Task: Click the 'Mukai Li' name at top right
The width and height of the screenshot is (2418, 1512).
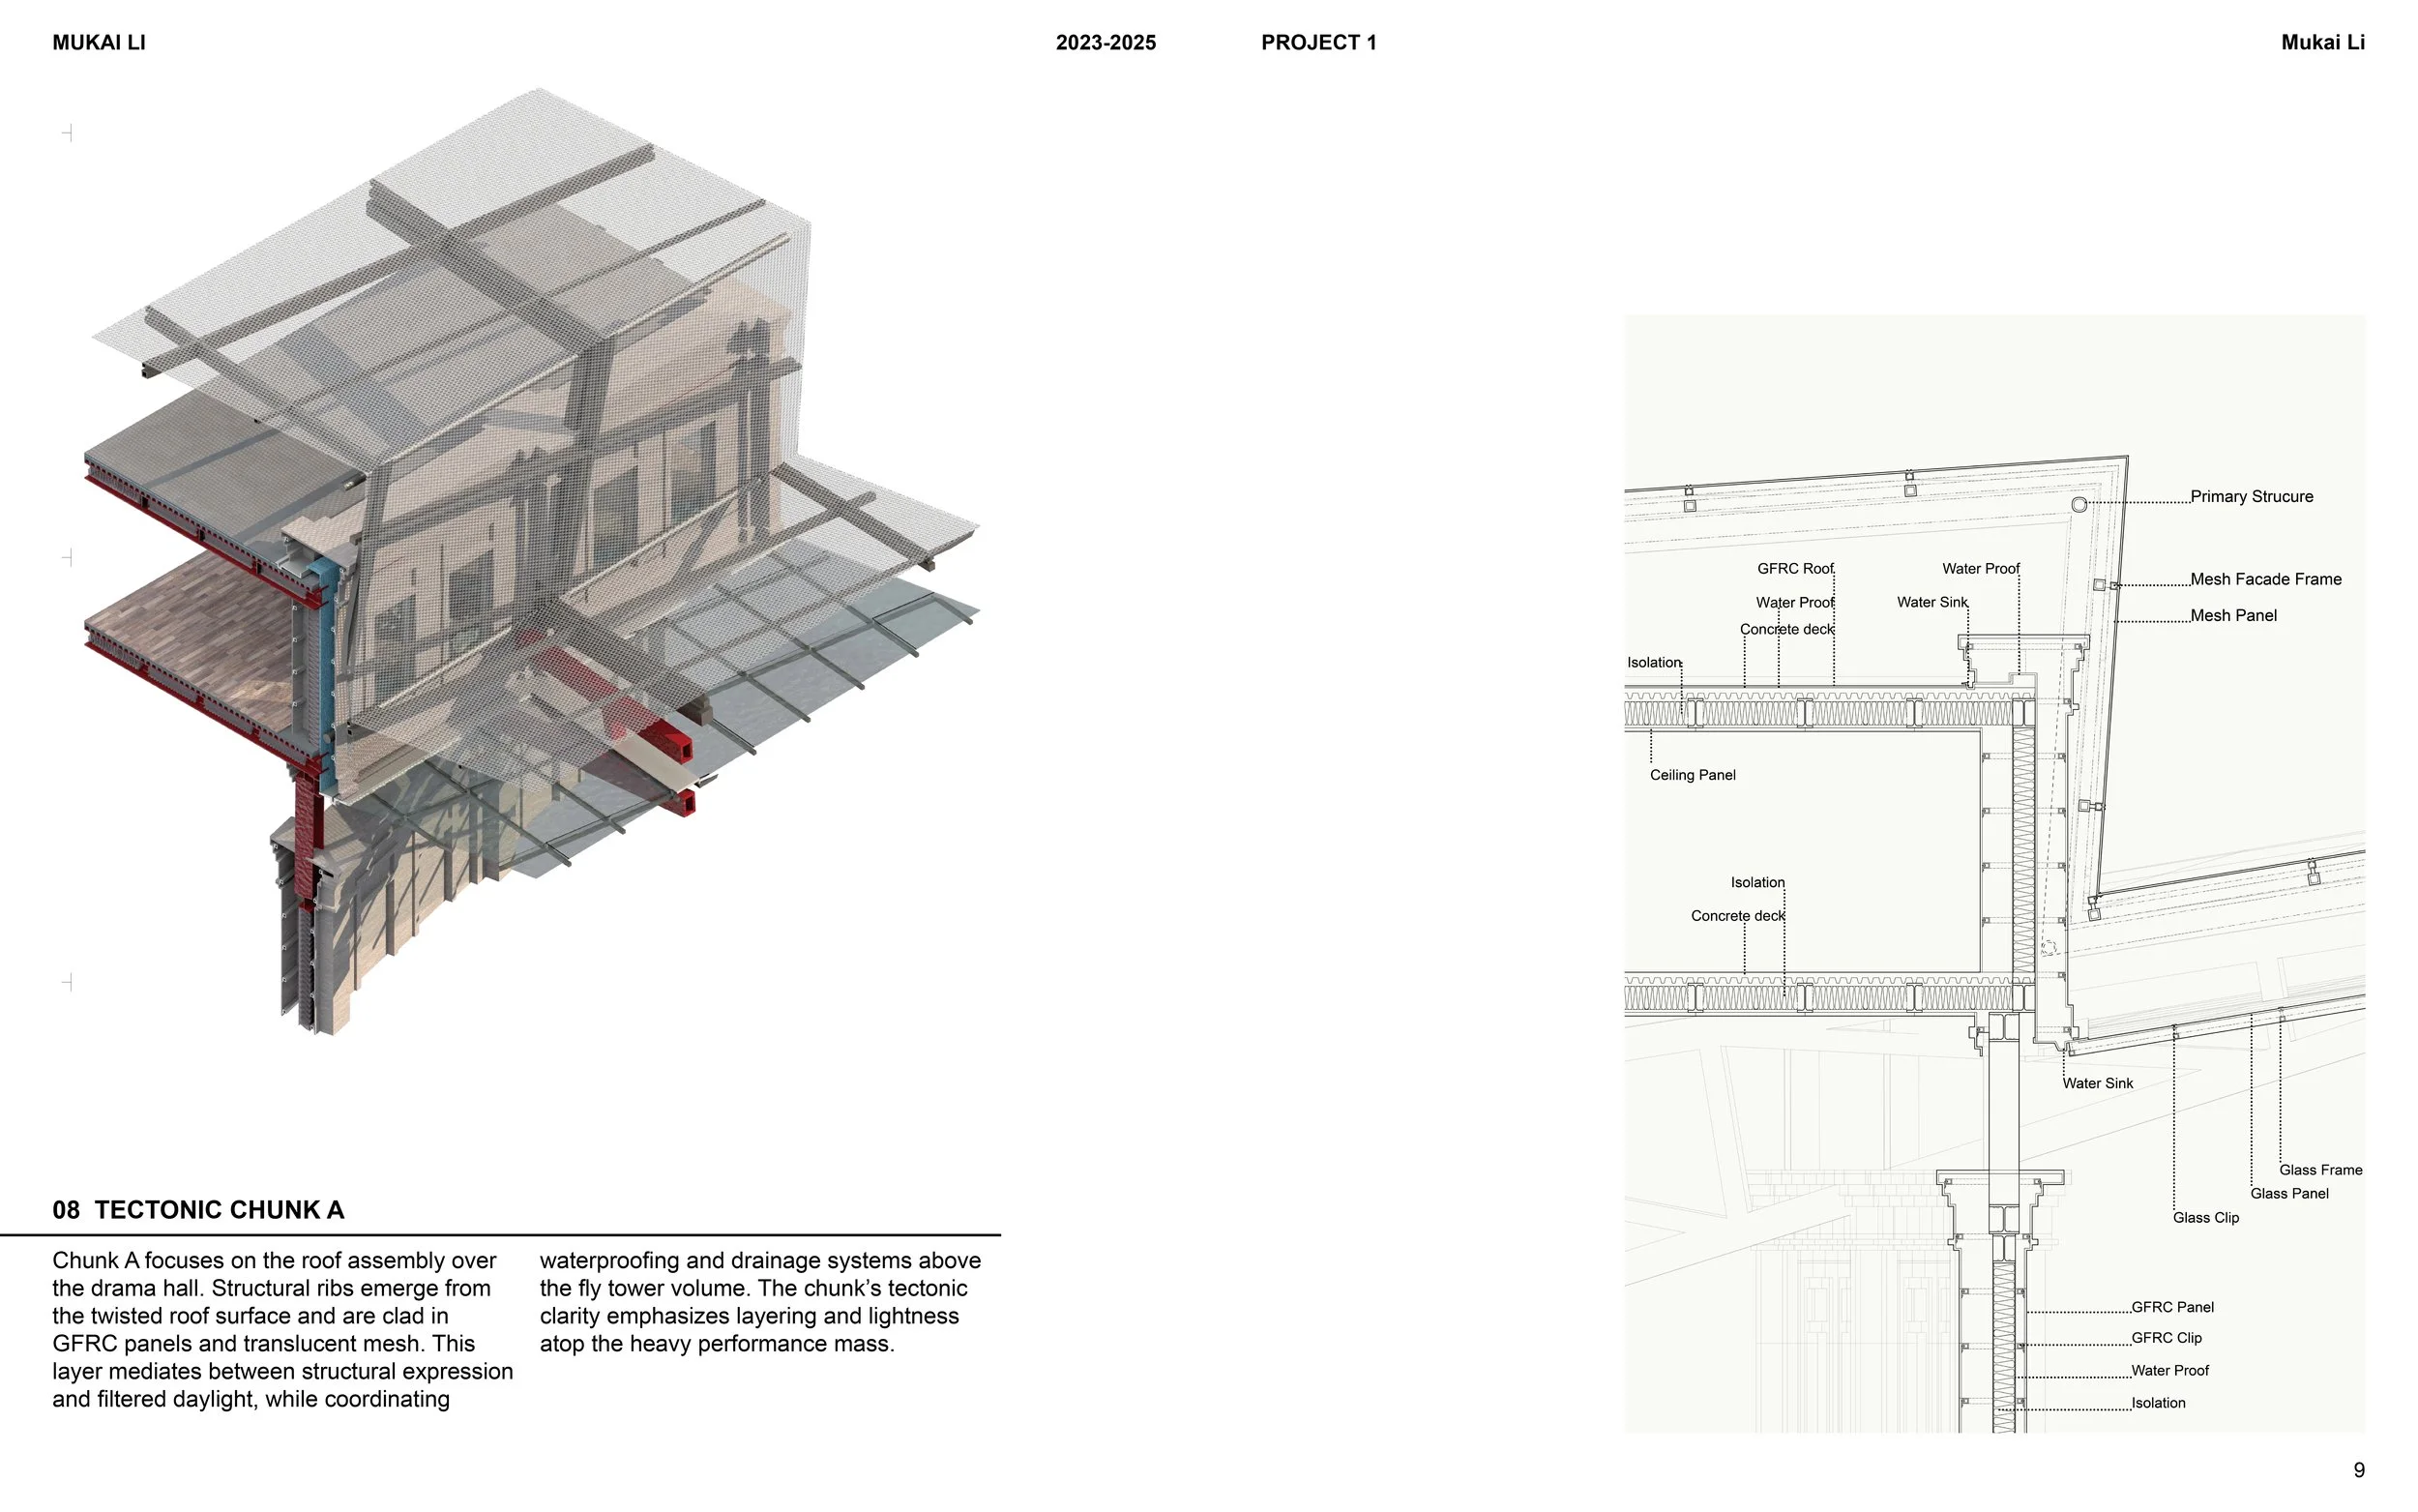Action: click(2322, 43)
